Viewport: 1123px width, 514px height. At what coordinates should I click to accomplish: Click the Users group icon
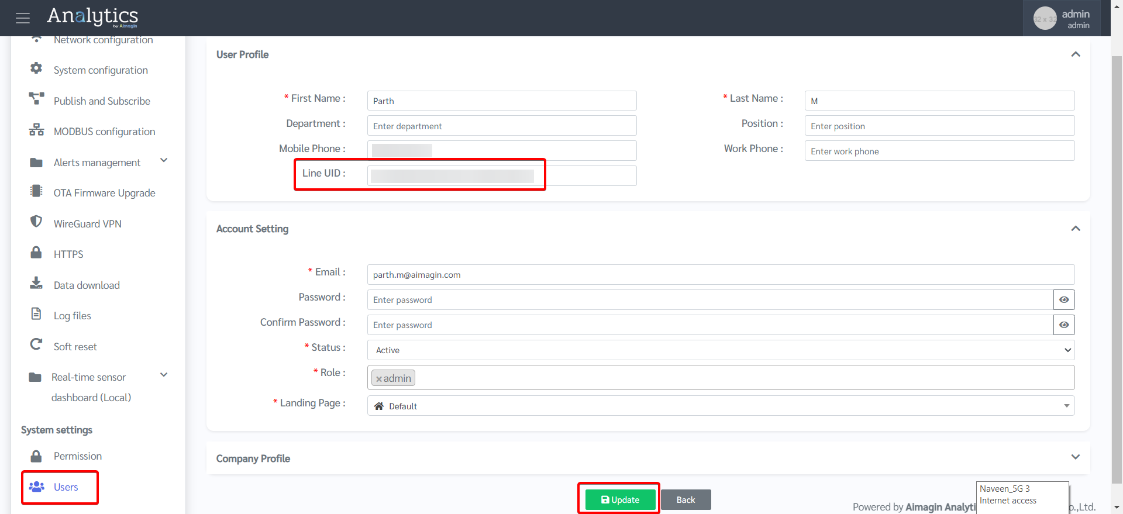click(x=37, y=487)
